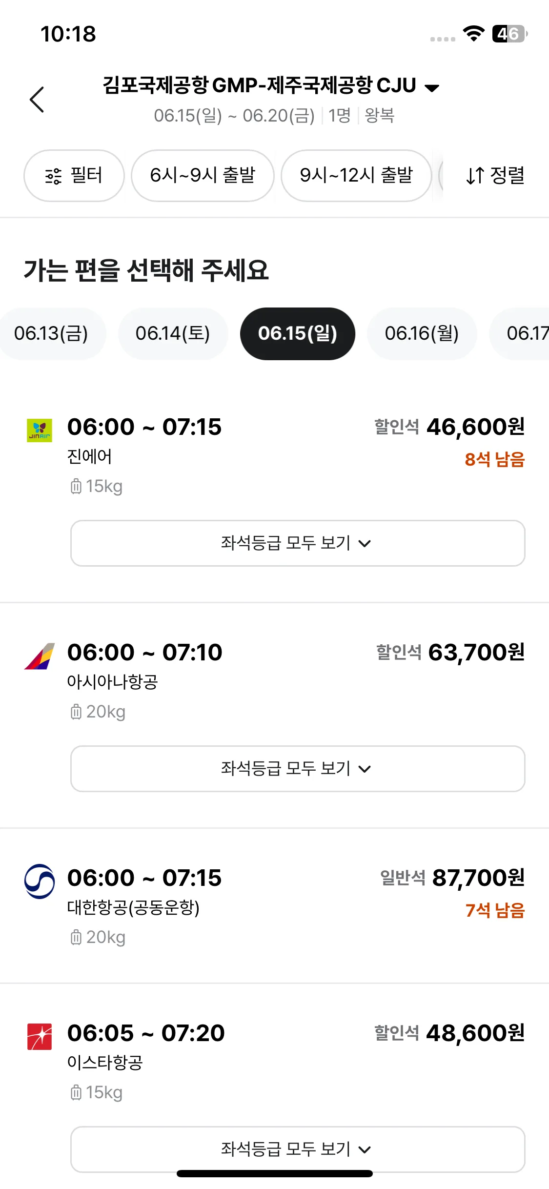
Task: Select the Jin Air logo icon
Action: [x=39, y=430]
